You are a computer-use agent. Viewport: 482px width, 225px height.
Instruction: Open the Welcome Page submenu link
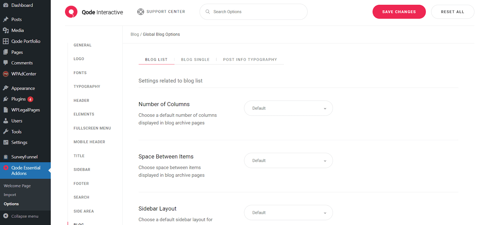tap(17, 186)
